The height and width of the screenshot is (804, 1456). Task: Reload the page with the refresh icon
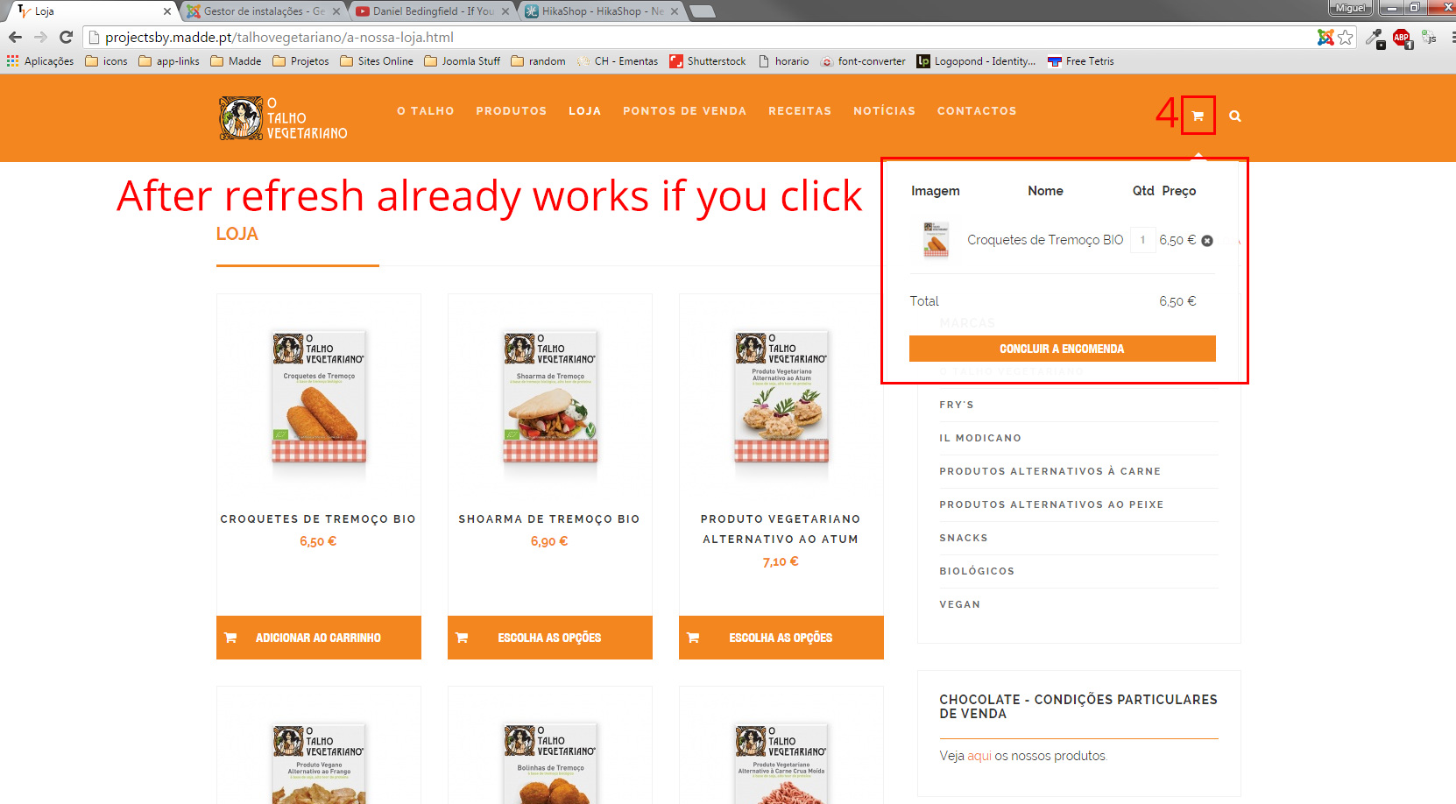coord(66,37)
